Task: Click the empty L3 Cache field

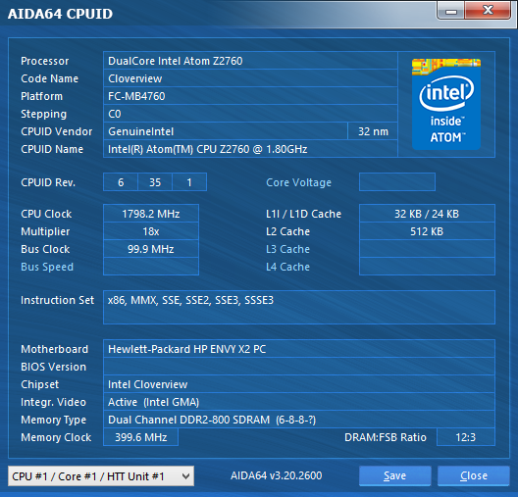Action: 427,249
